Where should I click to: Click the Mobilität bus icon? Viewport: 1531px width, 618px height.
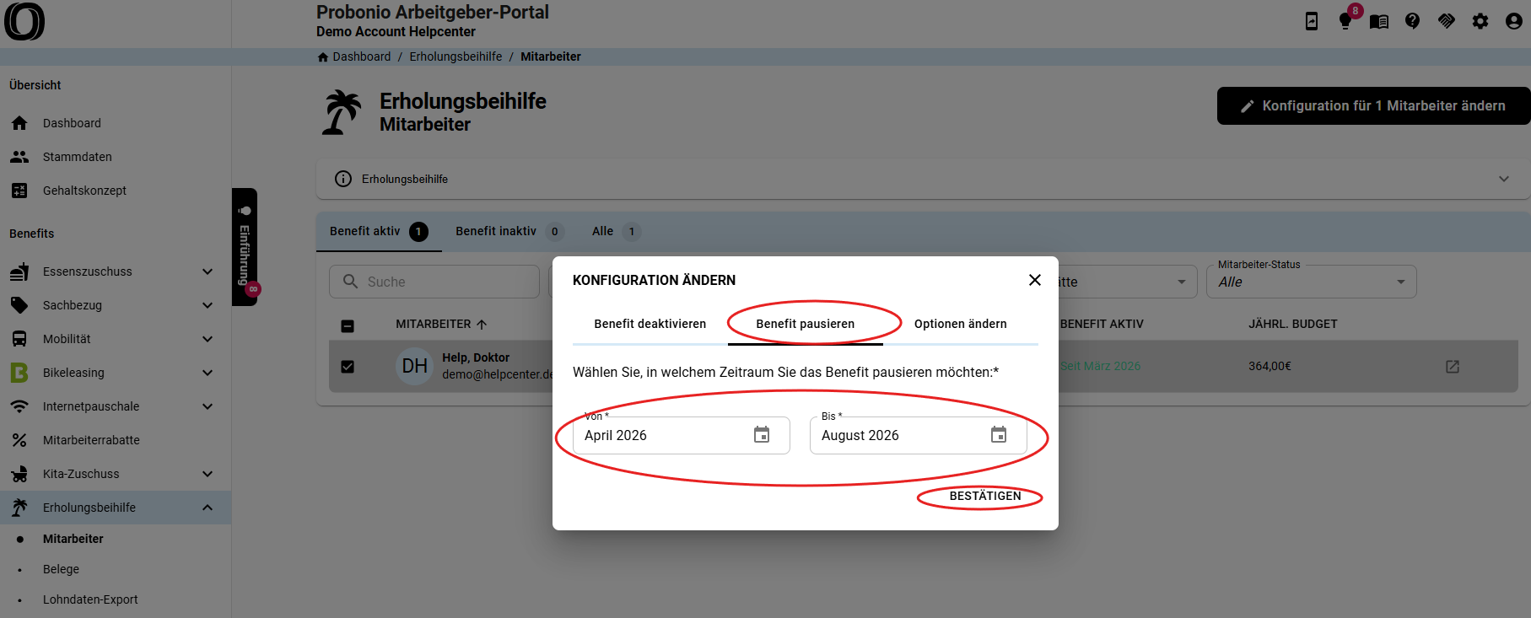(x=19, y=339)
